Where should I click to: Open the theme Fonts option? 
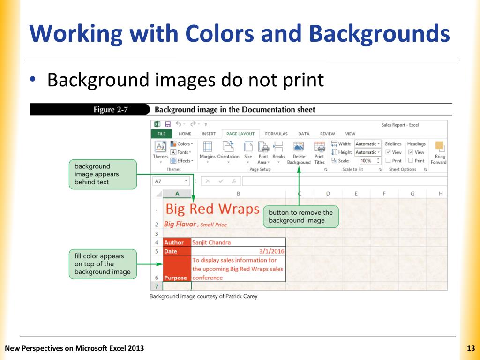(181, 152)
